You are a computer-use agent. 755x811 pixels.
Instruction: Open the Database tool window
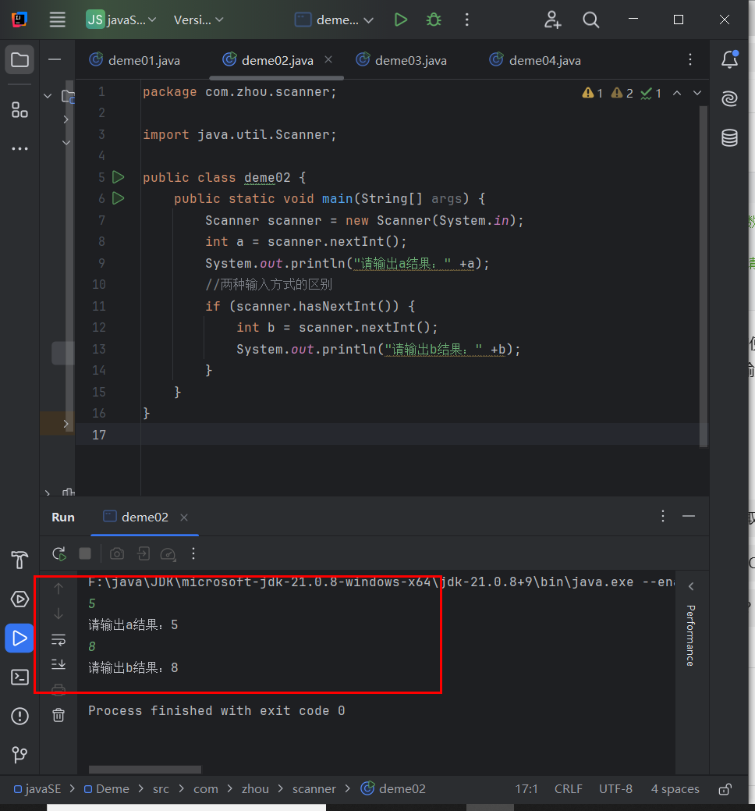728,137
